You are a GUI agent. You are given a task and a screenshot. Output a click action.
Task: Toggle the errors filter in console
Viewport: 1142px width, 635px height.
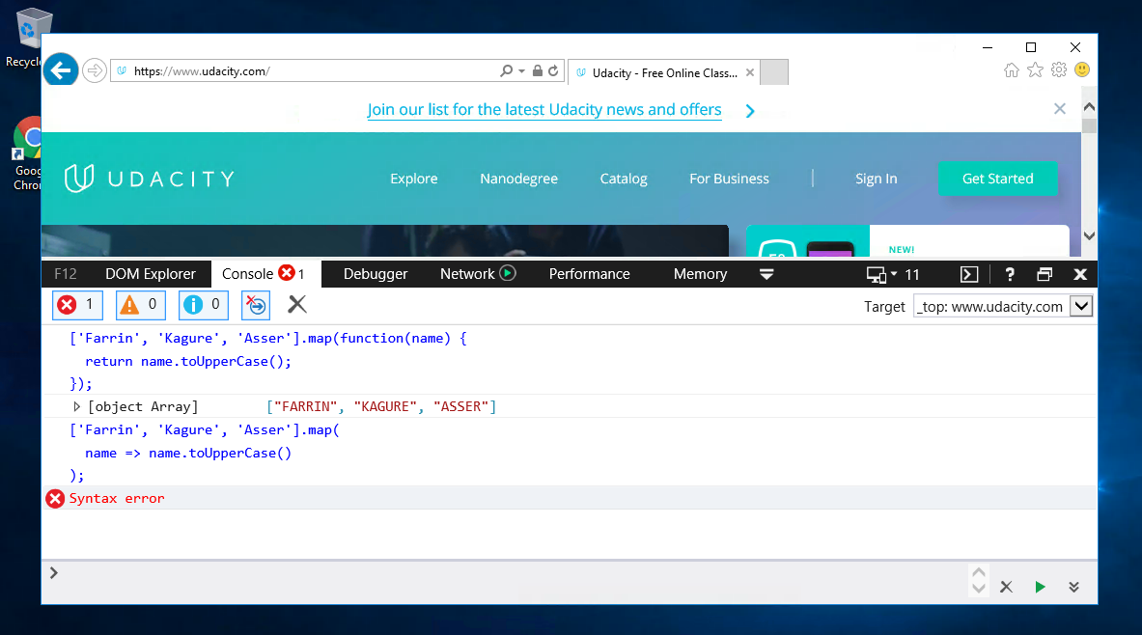(x=77, y=305)
